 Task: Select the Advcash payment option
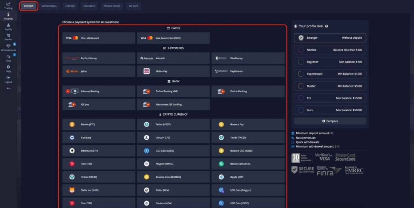point(173,58)
